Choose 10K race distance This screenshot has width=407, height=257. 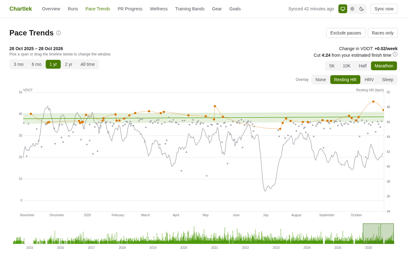pyautogui.click(x=347, y=66)
